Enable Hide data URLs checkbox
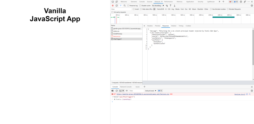Image resolution: width=254 pixels, height=124 pixels. coord(141,9)
